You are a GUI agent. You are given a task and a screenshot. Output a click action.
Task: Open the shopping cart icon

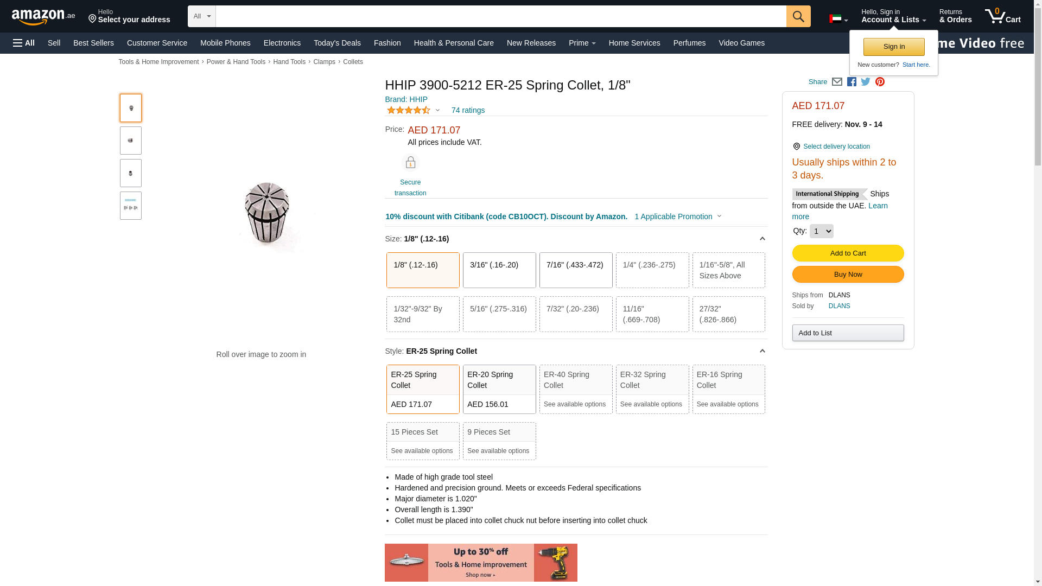[x=1002, y=16]
